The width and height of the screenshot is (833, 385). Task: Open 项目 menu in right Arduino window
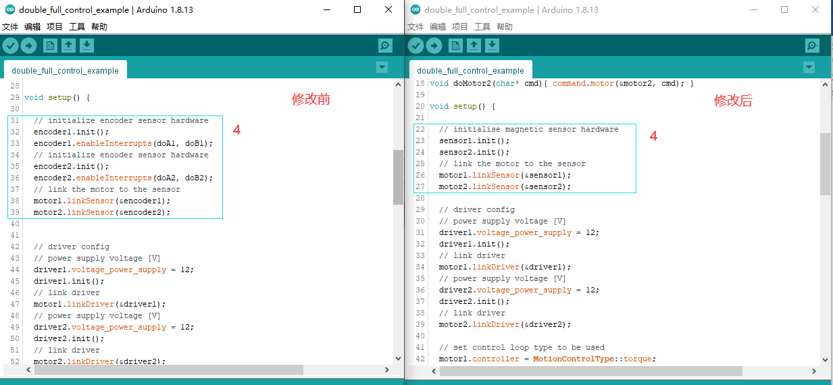click(459, 27)
